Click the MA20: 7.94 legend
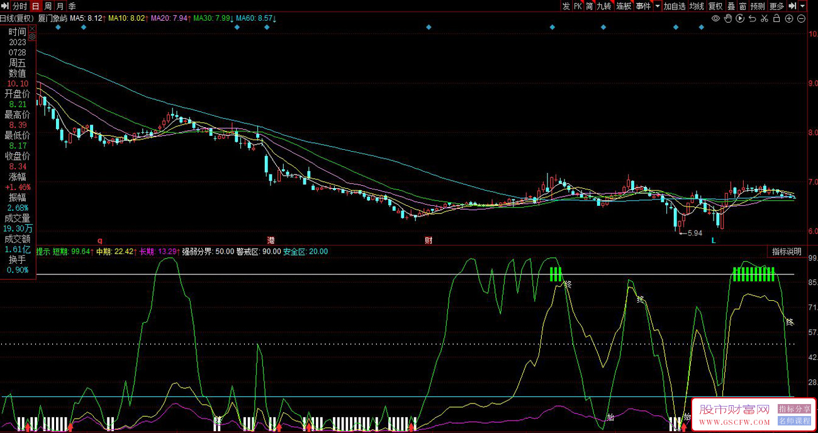The width and height of the screenshot is (818, 433). coord(171,18)
